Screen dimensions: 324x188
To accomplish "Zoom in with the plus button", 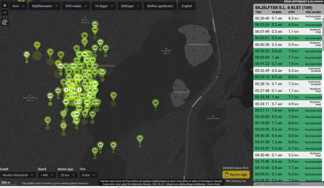I will (5, 6).
